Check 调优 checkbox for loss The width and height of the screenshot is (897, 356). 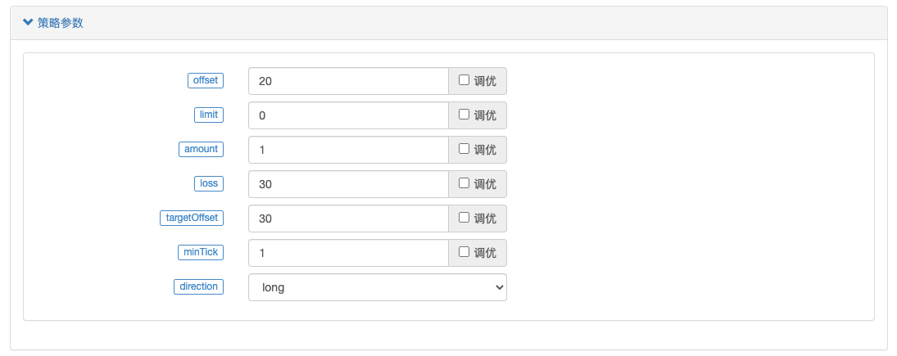click(x=464, y=183)
